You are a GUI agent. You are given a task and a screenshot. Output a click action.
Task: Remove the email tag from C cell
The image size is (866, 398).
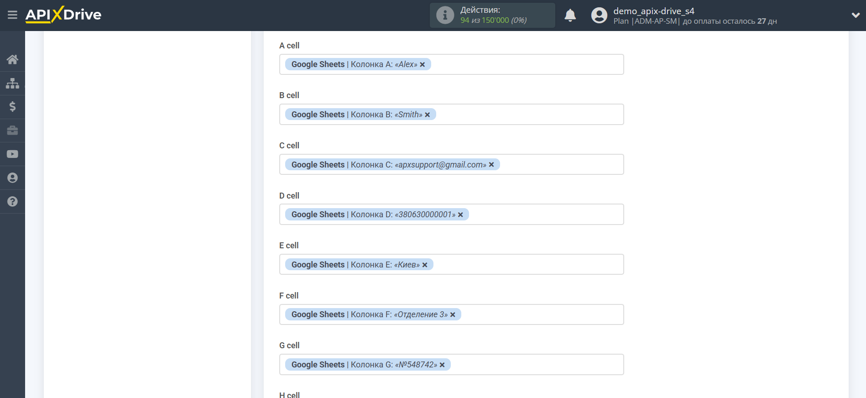point(491,165)
